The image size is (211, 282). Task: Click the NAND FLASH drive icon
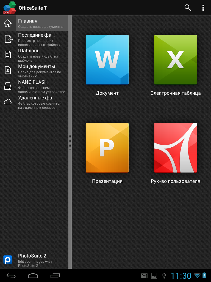8,86
